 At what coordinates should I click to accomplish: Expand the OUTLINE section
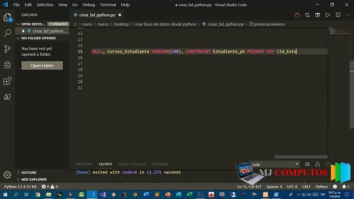point(29,172)
